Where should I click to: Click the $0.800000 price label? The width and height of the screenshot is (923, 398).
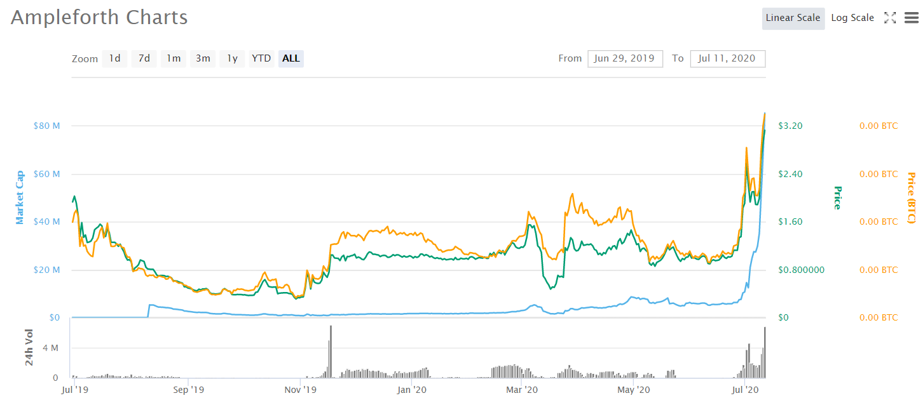coord(801,270)
